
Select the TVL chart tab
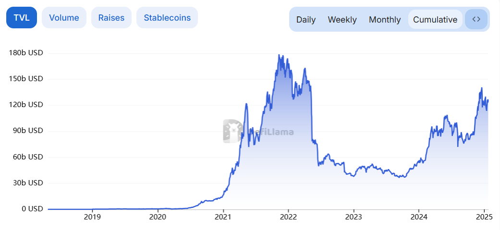[x=22, y=18]
